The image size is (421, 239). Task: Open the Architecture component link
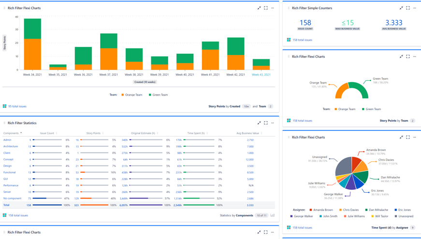pyautogui.click(x=11, y=146)
